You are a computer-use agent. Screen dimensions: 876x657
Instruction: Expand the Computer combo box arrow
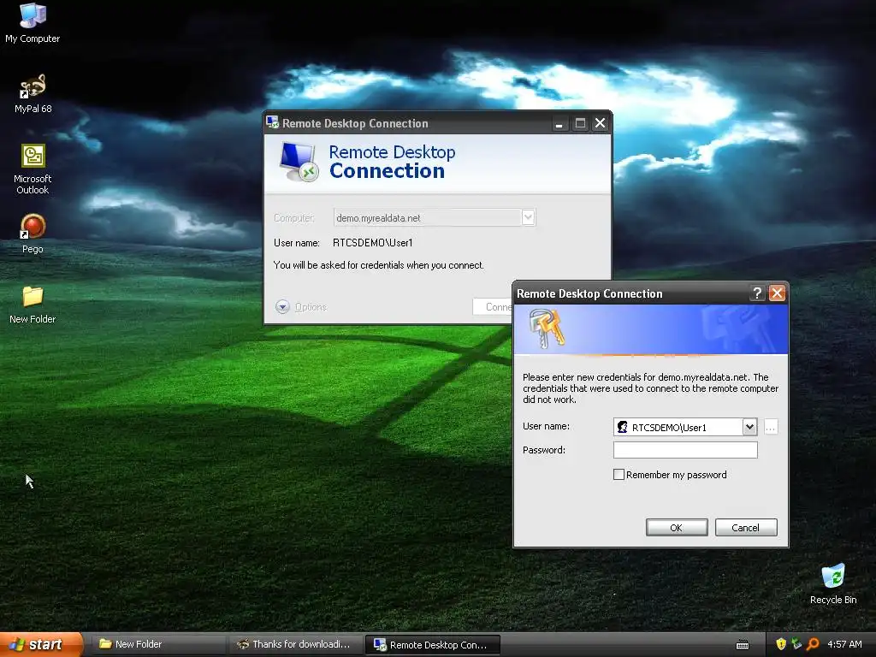(528, 217)
